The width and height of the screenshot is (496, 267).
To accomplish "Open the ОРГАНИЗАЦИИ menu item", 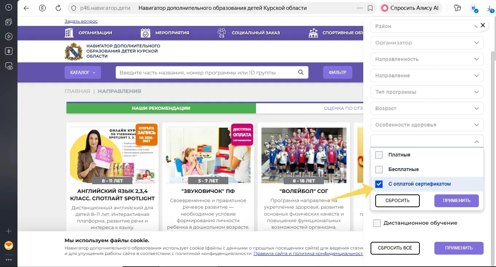I will pyautogui.click(x=95, y=33).
